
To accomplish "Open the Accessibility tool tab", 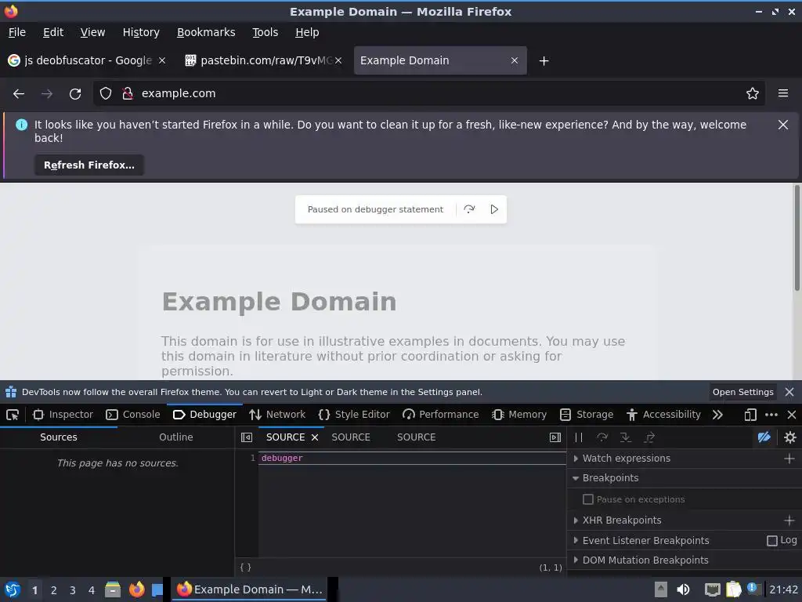I will point(663,415).
